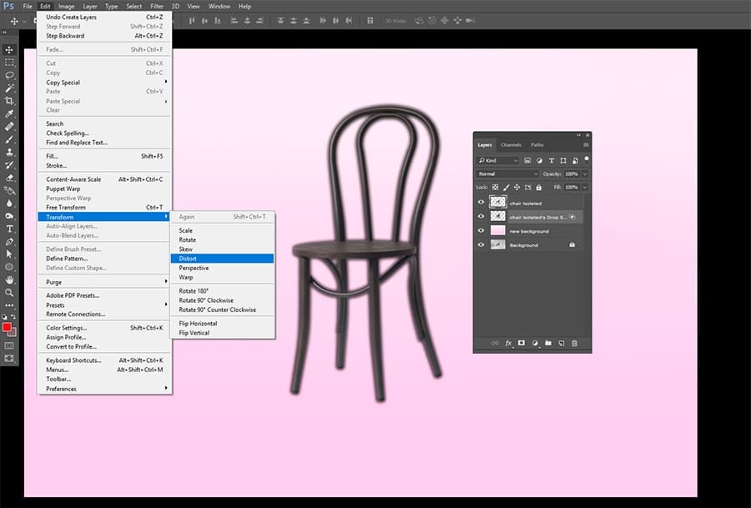Select the Dodge tool
Image resolution: width=751 pixels, height=508 pixels.
(x=9, y=216)
